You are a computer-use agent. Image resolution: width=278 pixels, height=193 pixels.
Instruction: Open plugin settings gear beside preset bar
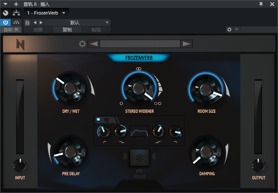[82, 44]
